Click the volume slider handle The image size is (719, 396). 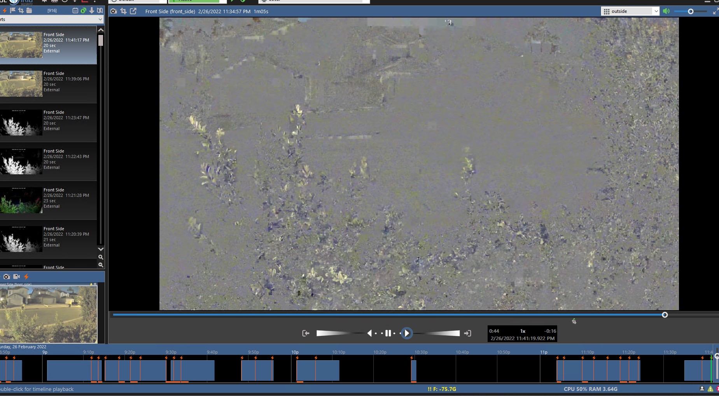coord(691,11)
